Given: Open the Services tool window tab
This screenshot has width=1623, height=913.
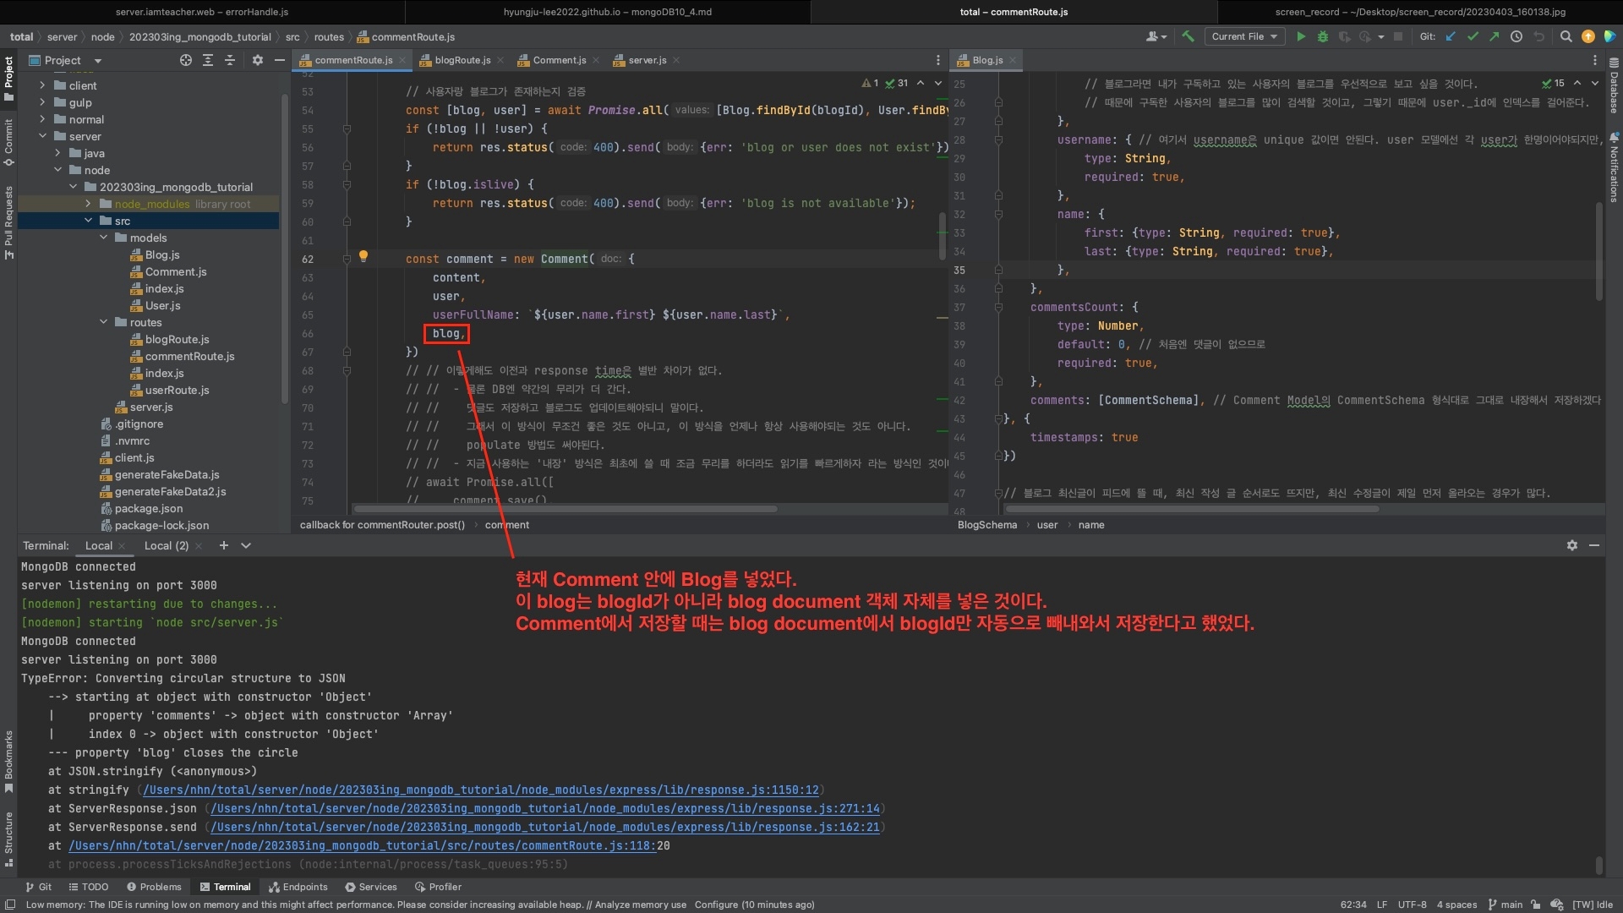Looking at the screenshot, I should click(x=370, y=887).
